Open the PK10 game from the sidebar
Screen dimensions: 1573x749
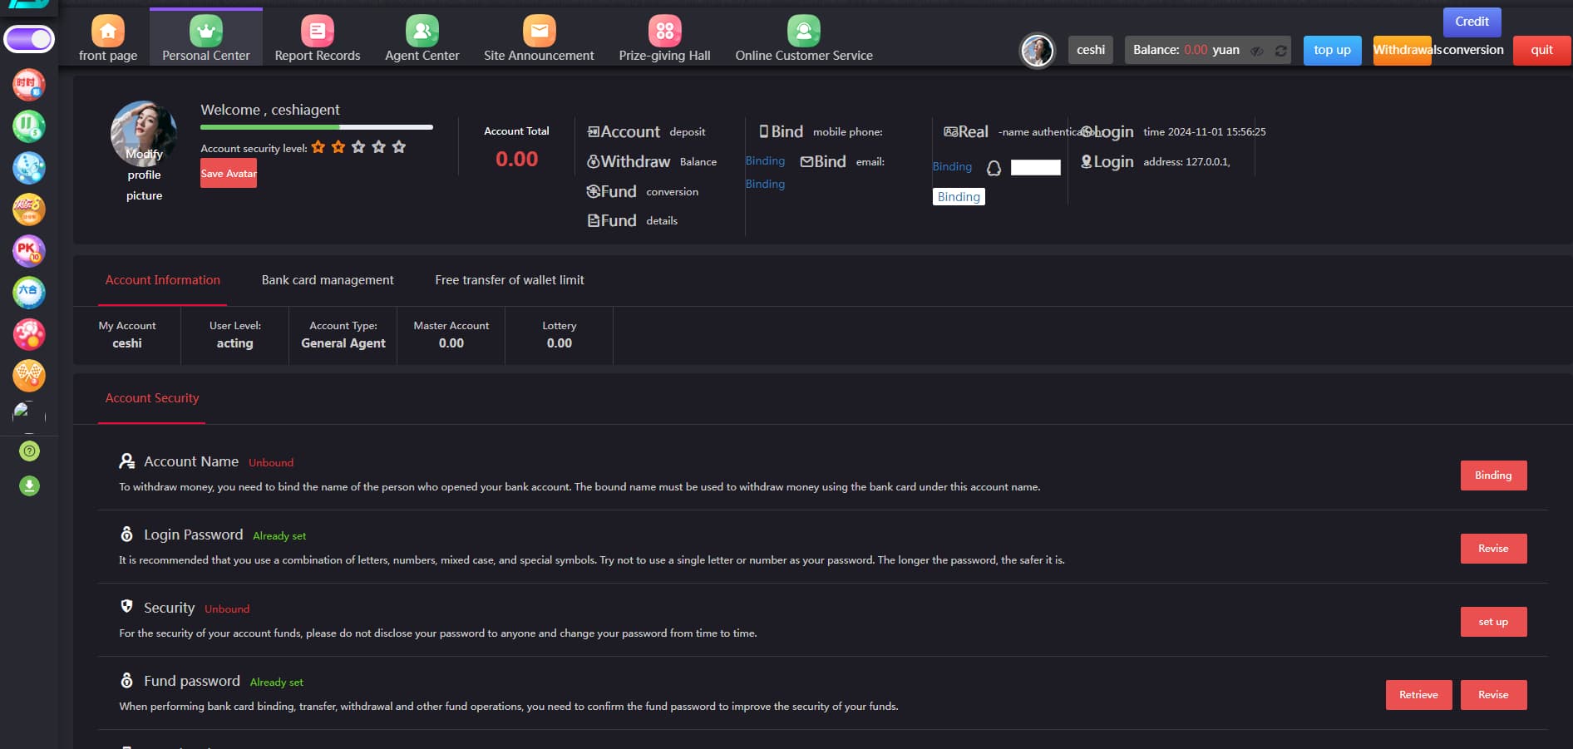click(29, 251)
